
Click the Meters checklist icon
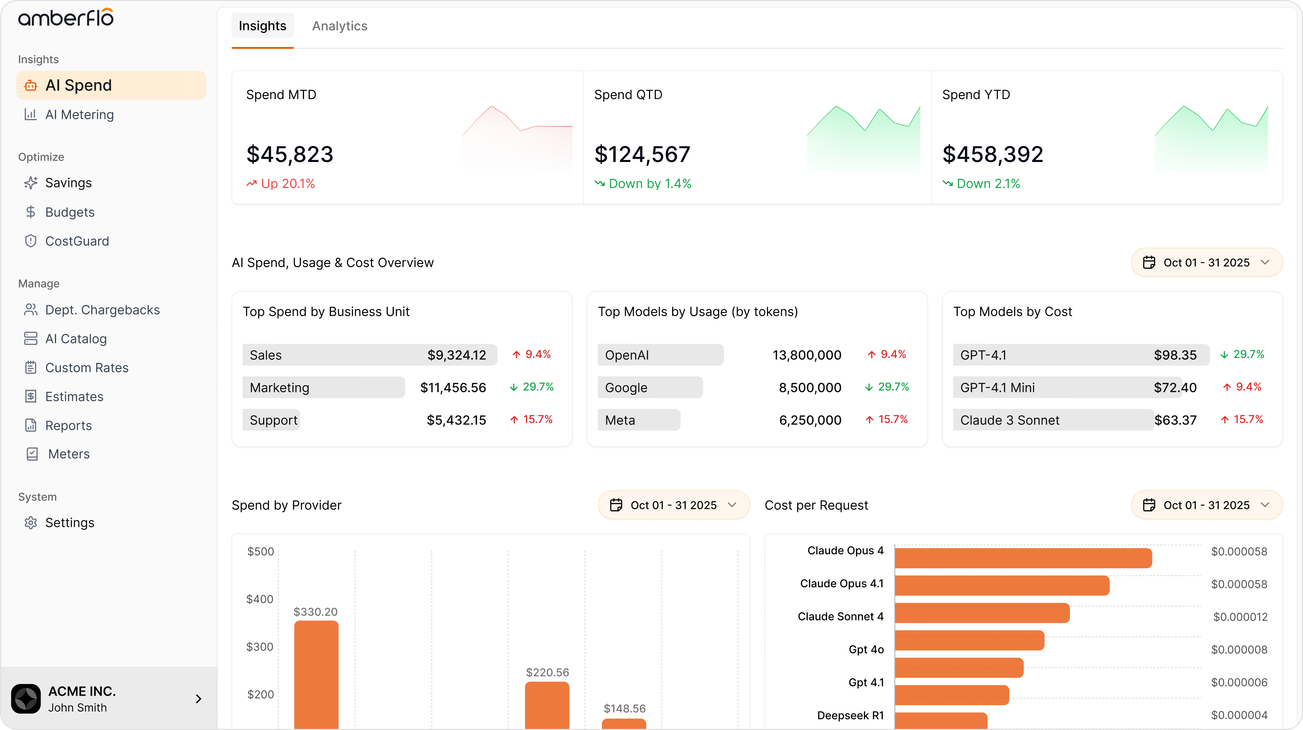[32, 454]
